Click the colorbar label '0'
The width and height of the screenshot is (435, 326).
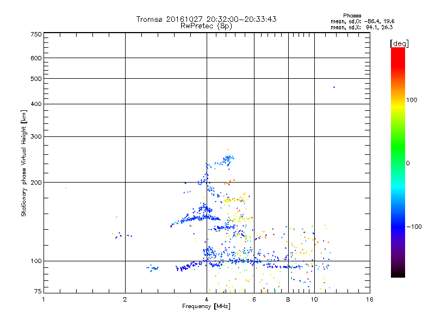click(408, 164)
